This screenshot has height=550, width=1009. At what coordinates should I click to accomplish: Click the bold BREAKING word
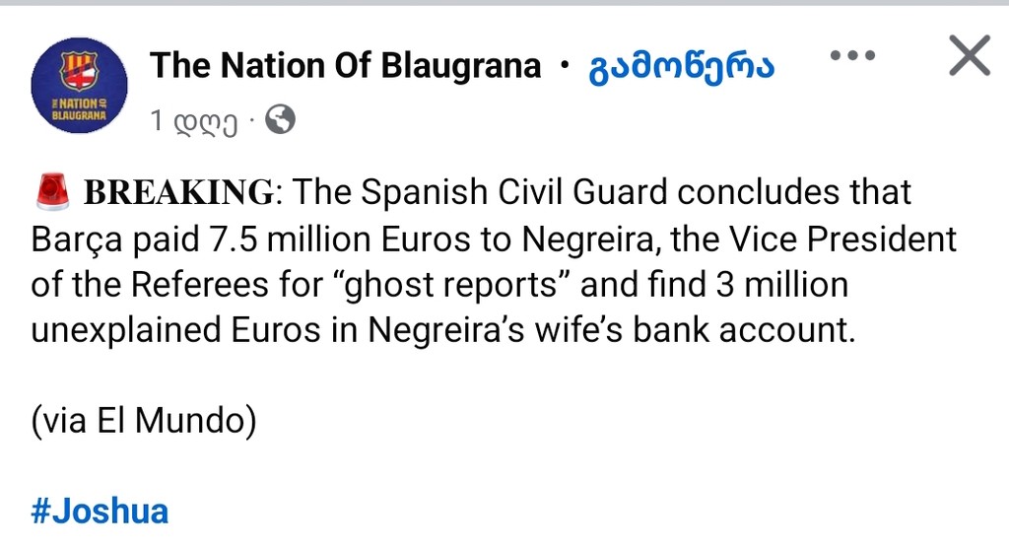point(178,192)
